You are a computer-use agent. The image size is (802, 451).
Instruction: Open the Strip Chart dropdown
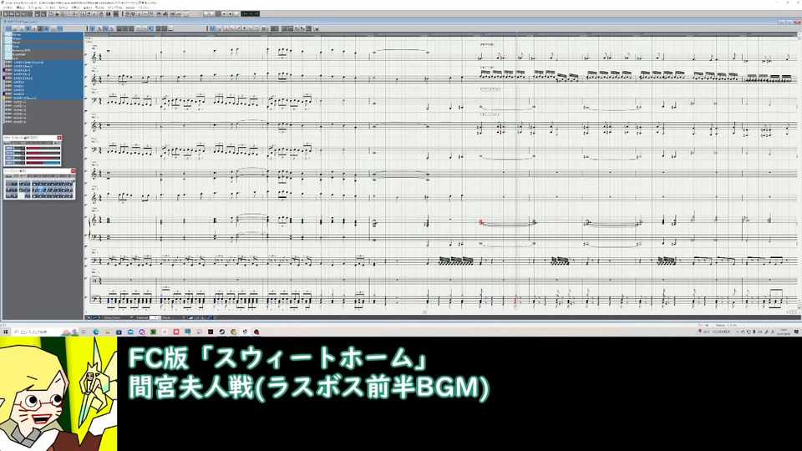(x=118, y=317)
